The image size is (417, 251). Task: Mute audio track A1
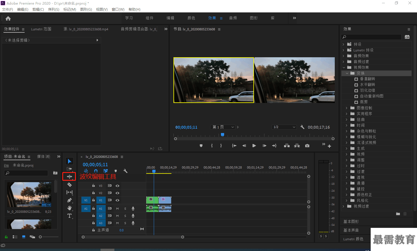pos(117,208)
